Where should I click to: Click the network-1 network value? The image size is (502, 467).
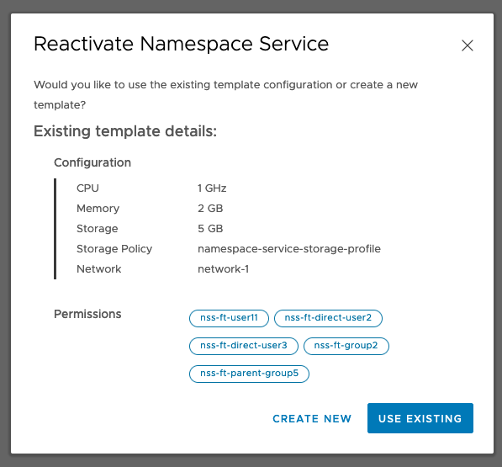[223, 269]
